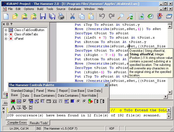Create a new file with blank page icon
The height and width of the screenshot is (132, 174).
(6, 16)
